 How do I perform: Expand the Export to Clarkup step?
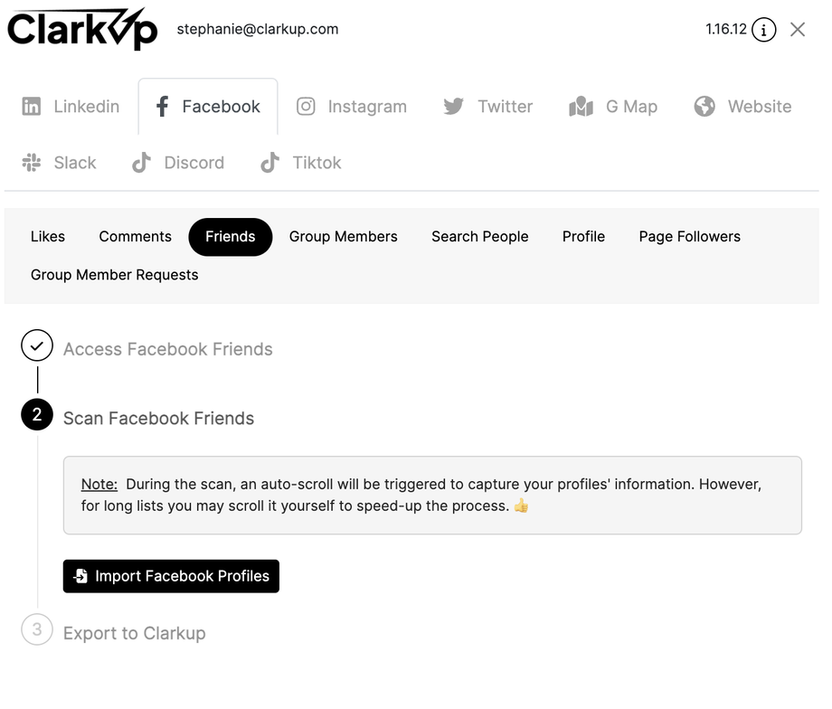(134, 633)
